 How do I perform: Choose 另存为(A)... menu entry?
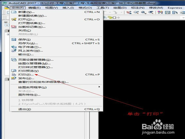(56, 43)
